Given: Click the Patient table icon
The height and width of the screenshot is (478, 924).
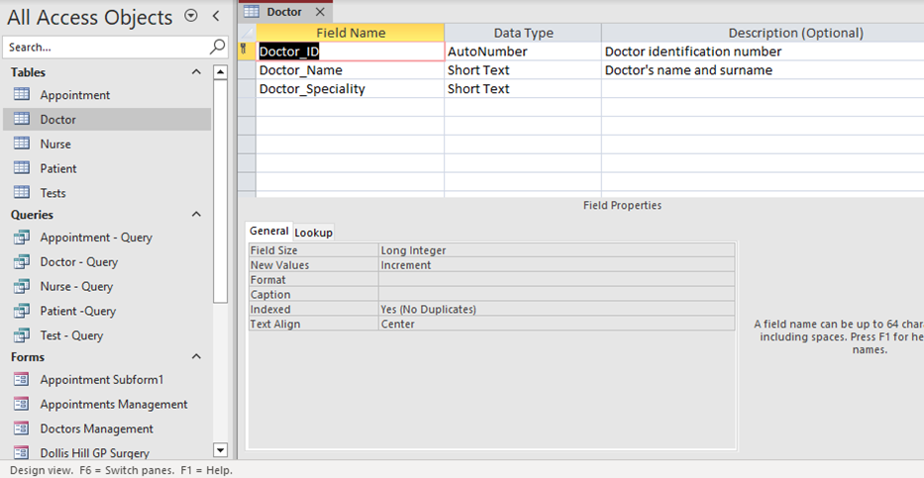Looking at the screenshot, I should [21, 168].
